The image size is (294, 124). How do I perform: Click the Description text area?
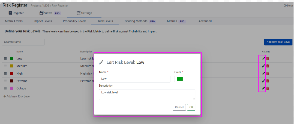147,95
